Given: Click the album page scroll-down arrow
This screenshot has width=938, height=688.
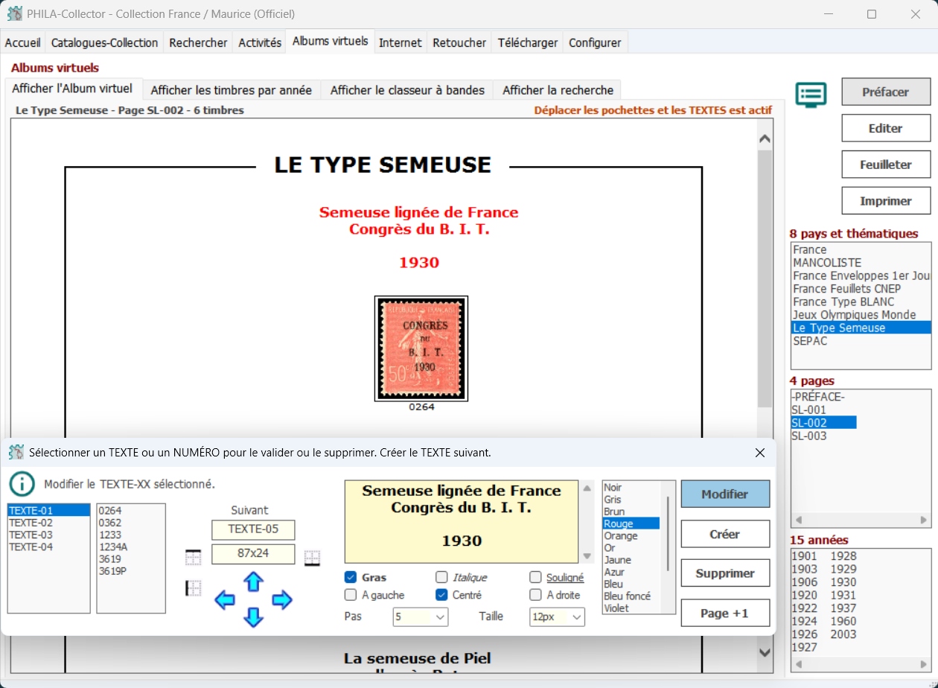Looking at the screenshot, I should [x=765, y=652].
